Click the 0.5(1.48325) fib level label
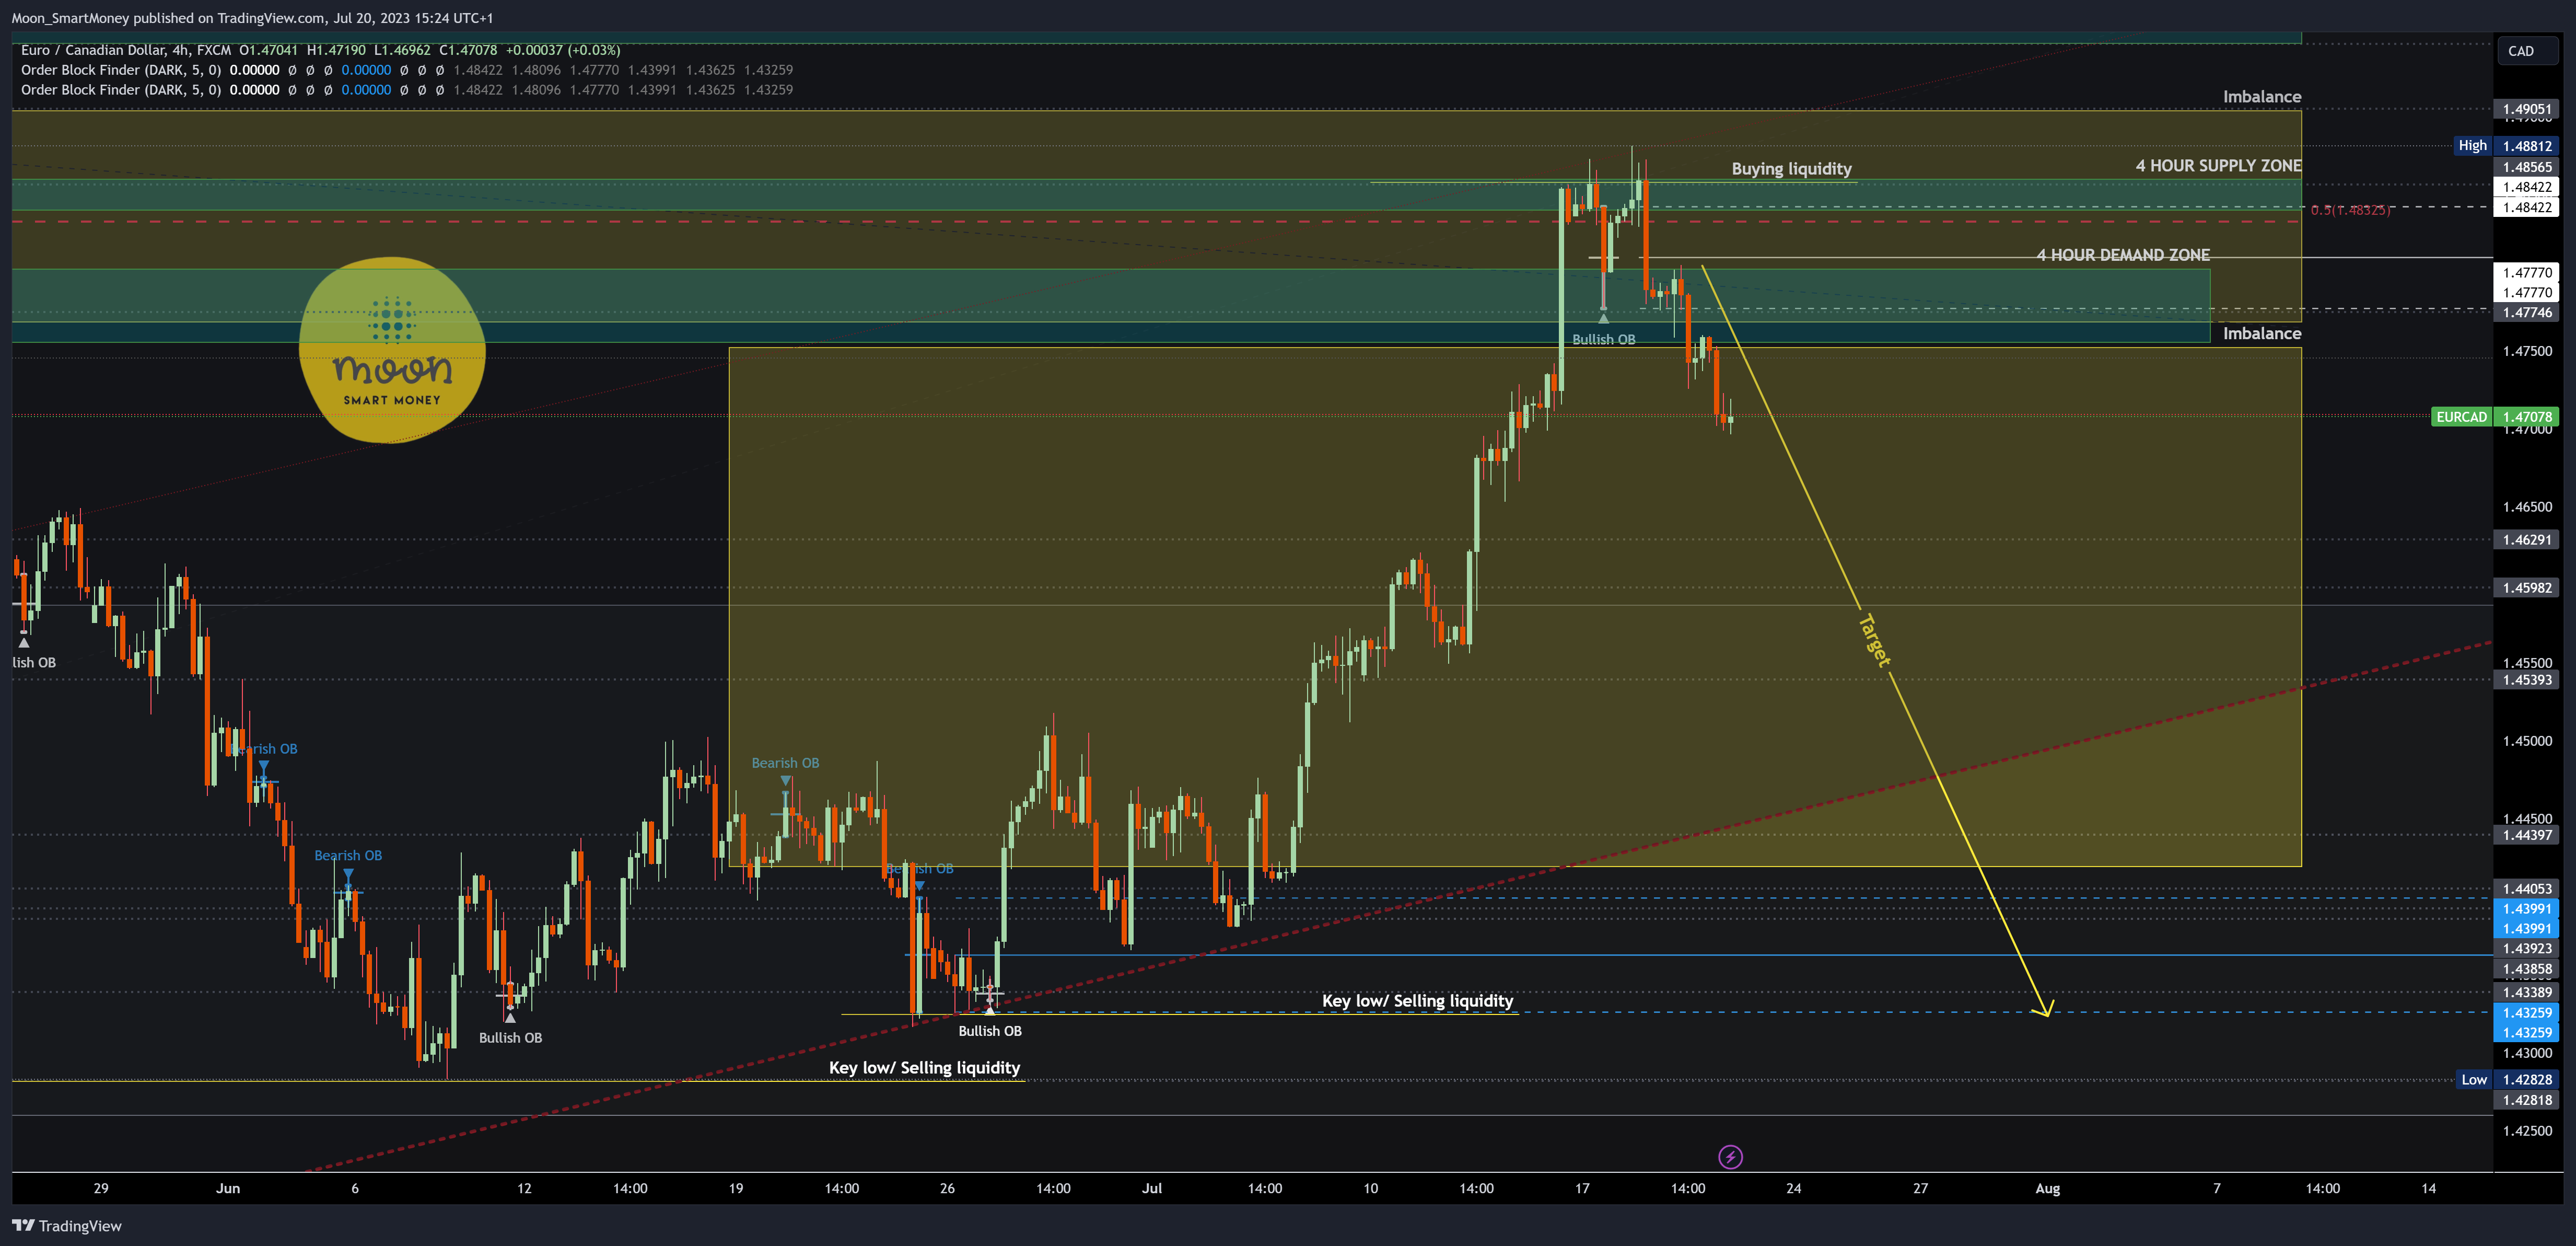This screenshot has height=1246, width=2576. click(2350, 210)
